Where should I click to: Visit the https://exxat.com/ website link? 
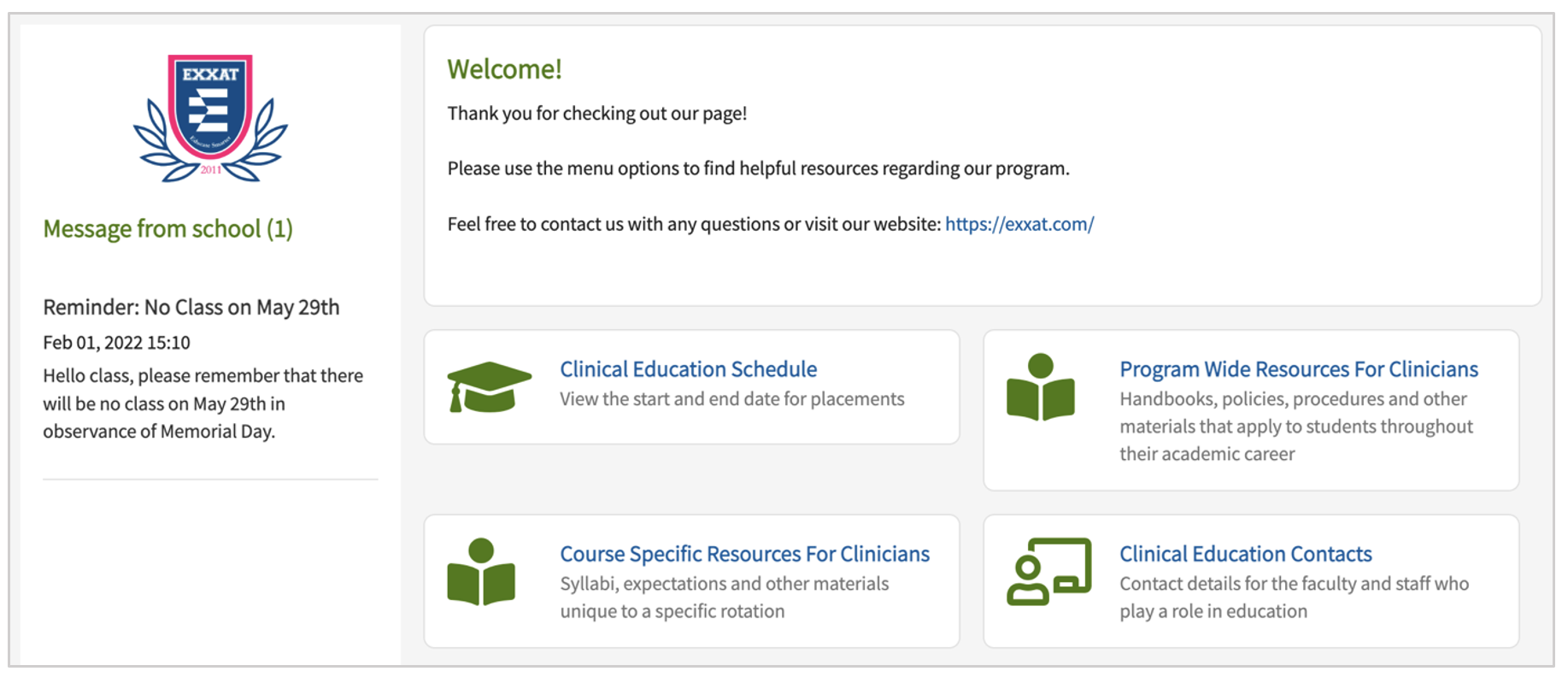(x=1019, y=224)
